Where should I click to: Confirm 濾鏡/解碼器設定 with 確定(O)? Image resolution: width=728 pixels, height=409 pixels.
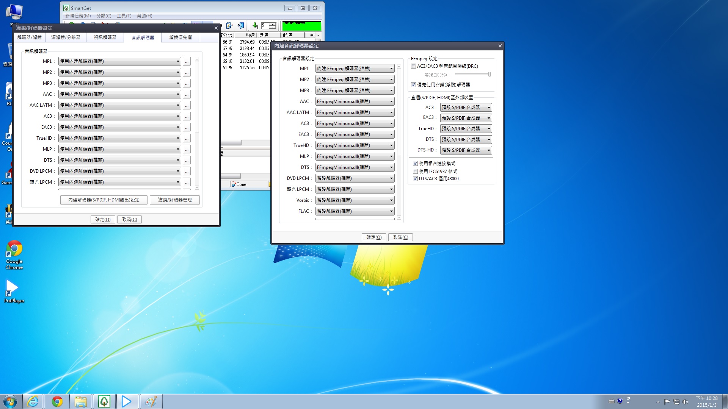(103, 220)
